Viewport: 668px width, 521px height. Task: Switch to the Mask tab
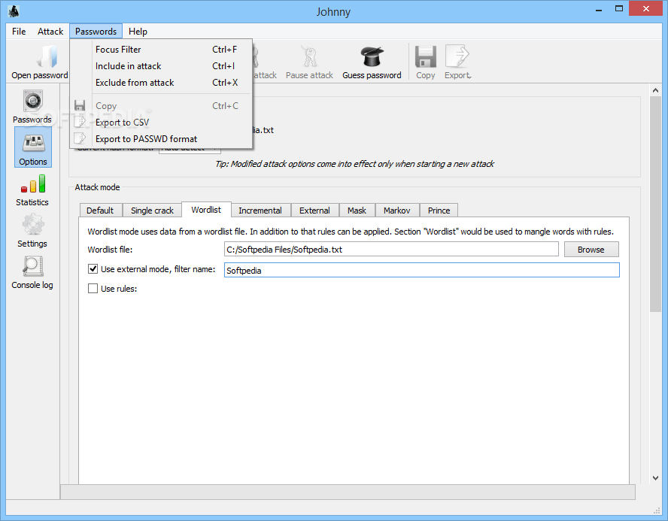pyautogui.click(x=357, y=211)
